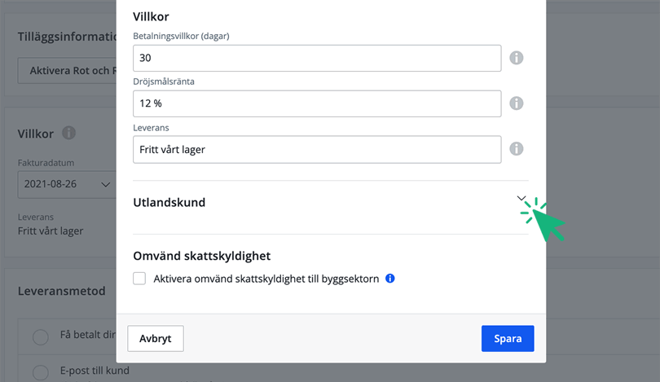Click info icon next to background Villkor heading
This screenshot has height=382, width=660.
tap(69, 133)
